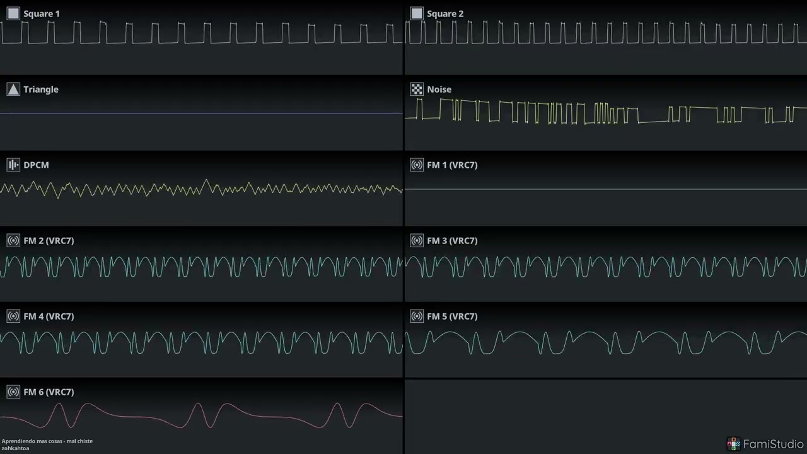Viewport: 807px width, 454px height.
Task: Select the FM 6 (VRC7) label
Action: [49, 392]
